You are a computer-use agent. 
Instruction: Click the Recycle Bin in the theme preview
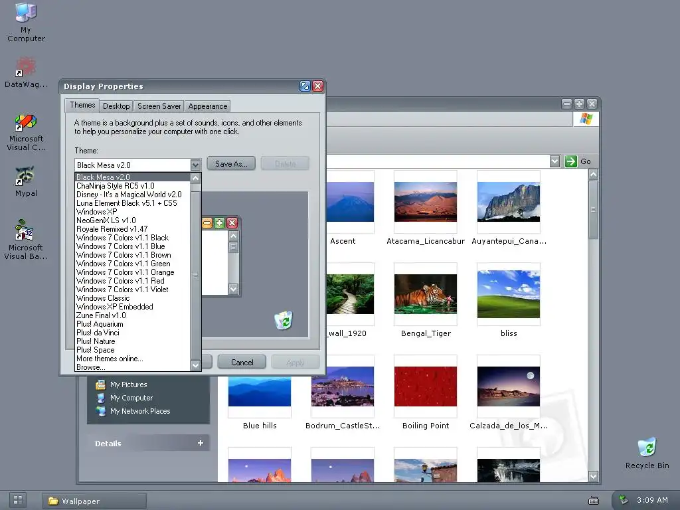pos(284,321)
